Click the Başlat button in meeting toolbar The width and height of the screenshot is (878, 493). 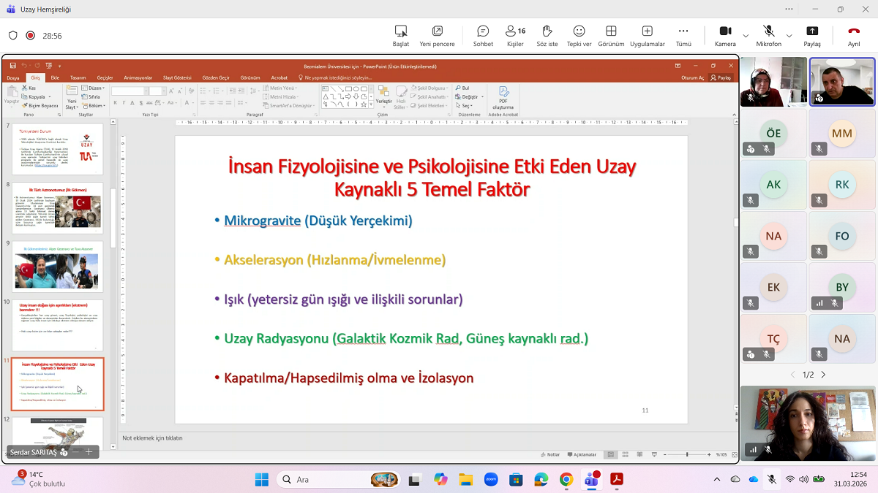(401, 35)
